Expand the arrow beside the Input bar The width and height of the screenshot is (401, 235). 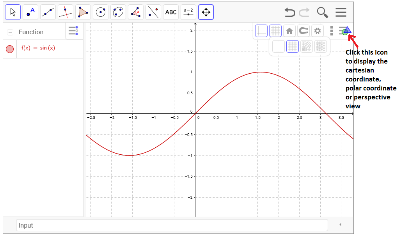pyautogui.click(x=340, y=225)
